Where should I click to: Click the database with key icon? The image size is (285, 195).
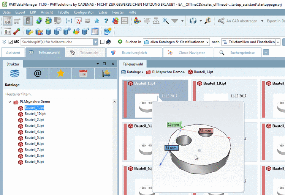point(30,31)
